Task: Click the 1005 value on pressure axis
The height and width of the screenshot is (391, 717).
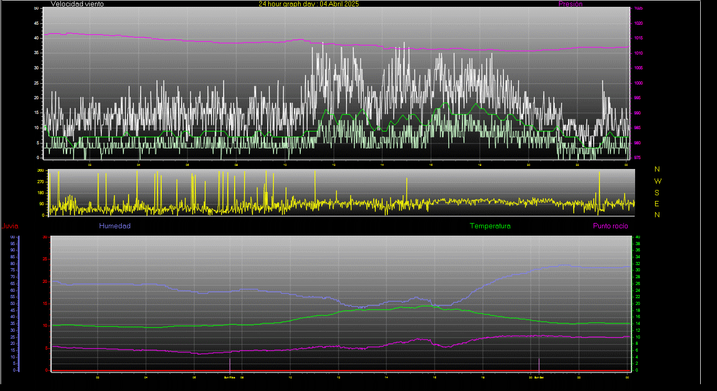Action: coord(638,68)
